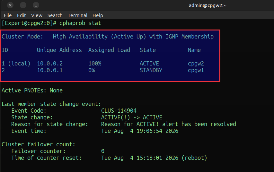Click the 'Failover counter:' label
Image resolution: width=274 pixels, height=172 pixels.
[39, 151]
